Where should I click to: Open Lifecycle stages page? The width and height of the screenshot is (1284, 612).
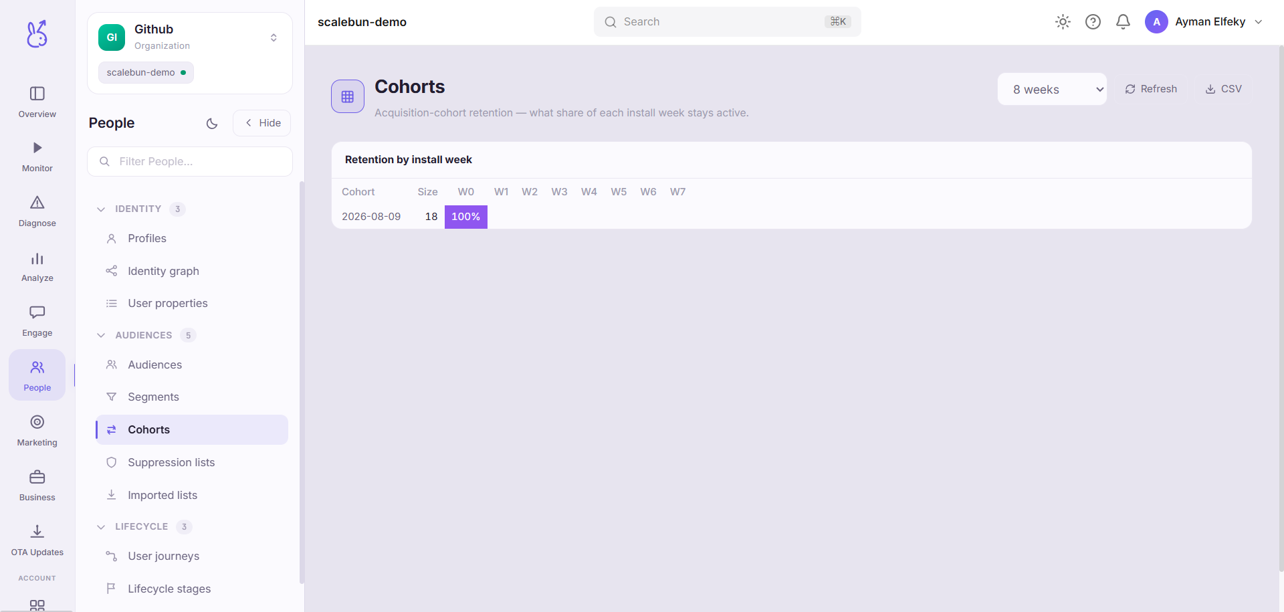(192, 589)
